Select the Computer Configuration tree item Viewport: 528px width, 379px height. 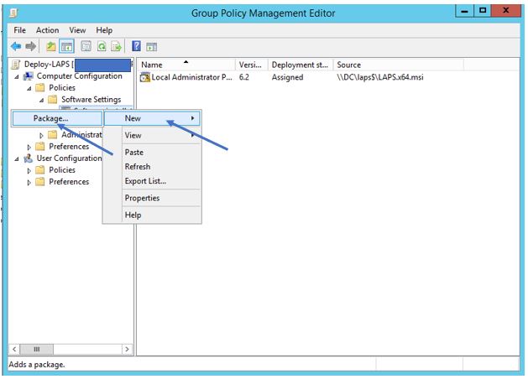80,76
